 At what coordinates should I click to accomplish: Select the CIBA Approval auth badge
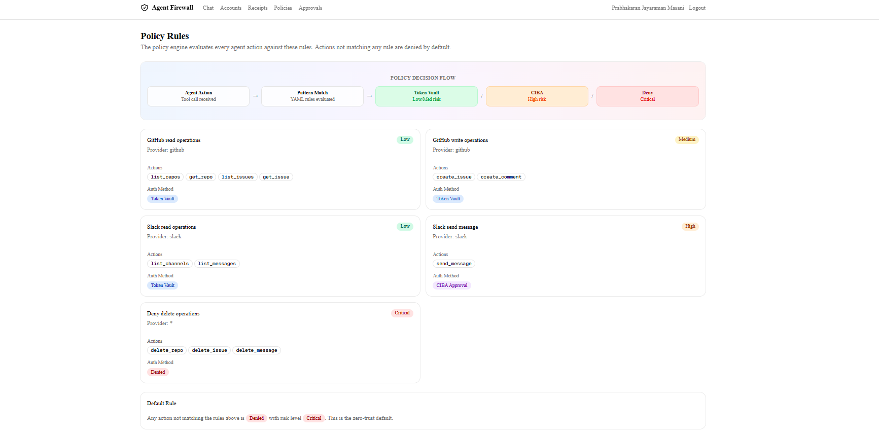click(x=452, y=285)
